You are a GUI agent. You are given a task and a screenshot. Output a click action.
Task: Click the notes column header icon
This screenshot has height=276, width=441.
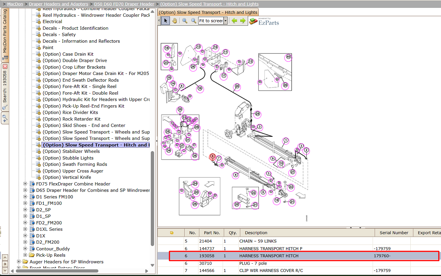pos(172,233)
